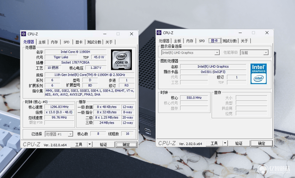The width and height of the screenshot is (295, 178).
Task: Click the 8 x 48 KBytes L1 data value
Action: 107,107
